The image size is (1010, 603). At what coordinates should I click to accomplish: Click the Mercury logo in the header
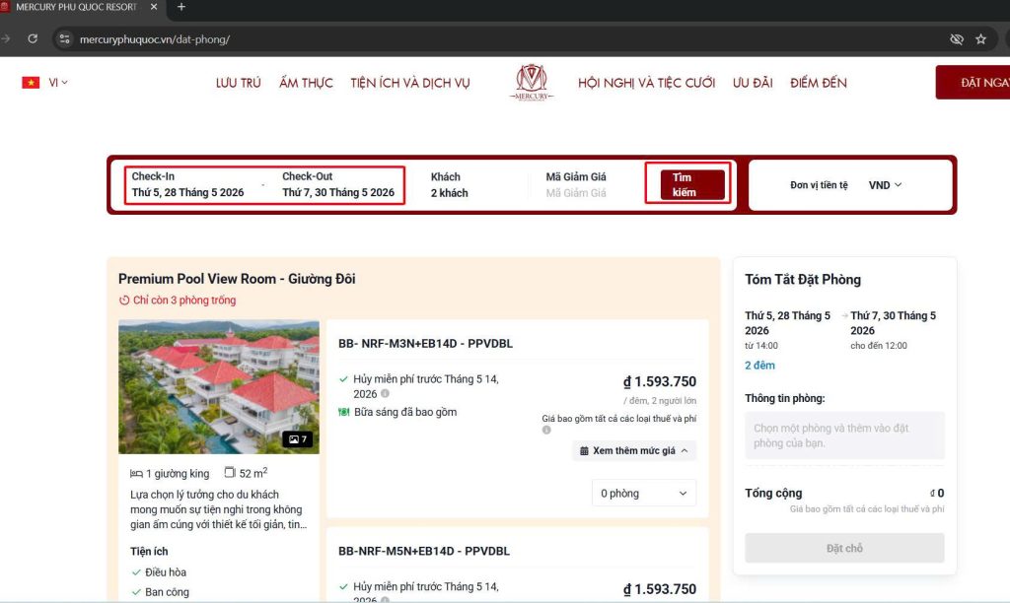(532, 83)
